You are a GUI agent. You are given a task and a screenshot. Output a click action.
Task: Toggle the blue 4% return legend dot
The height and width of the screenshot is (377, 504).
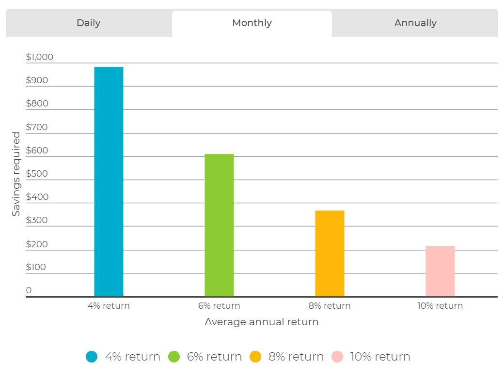(x=92, y=357)
